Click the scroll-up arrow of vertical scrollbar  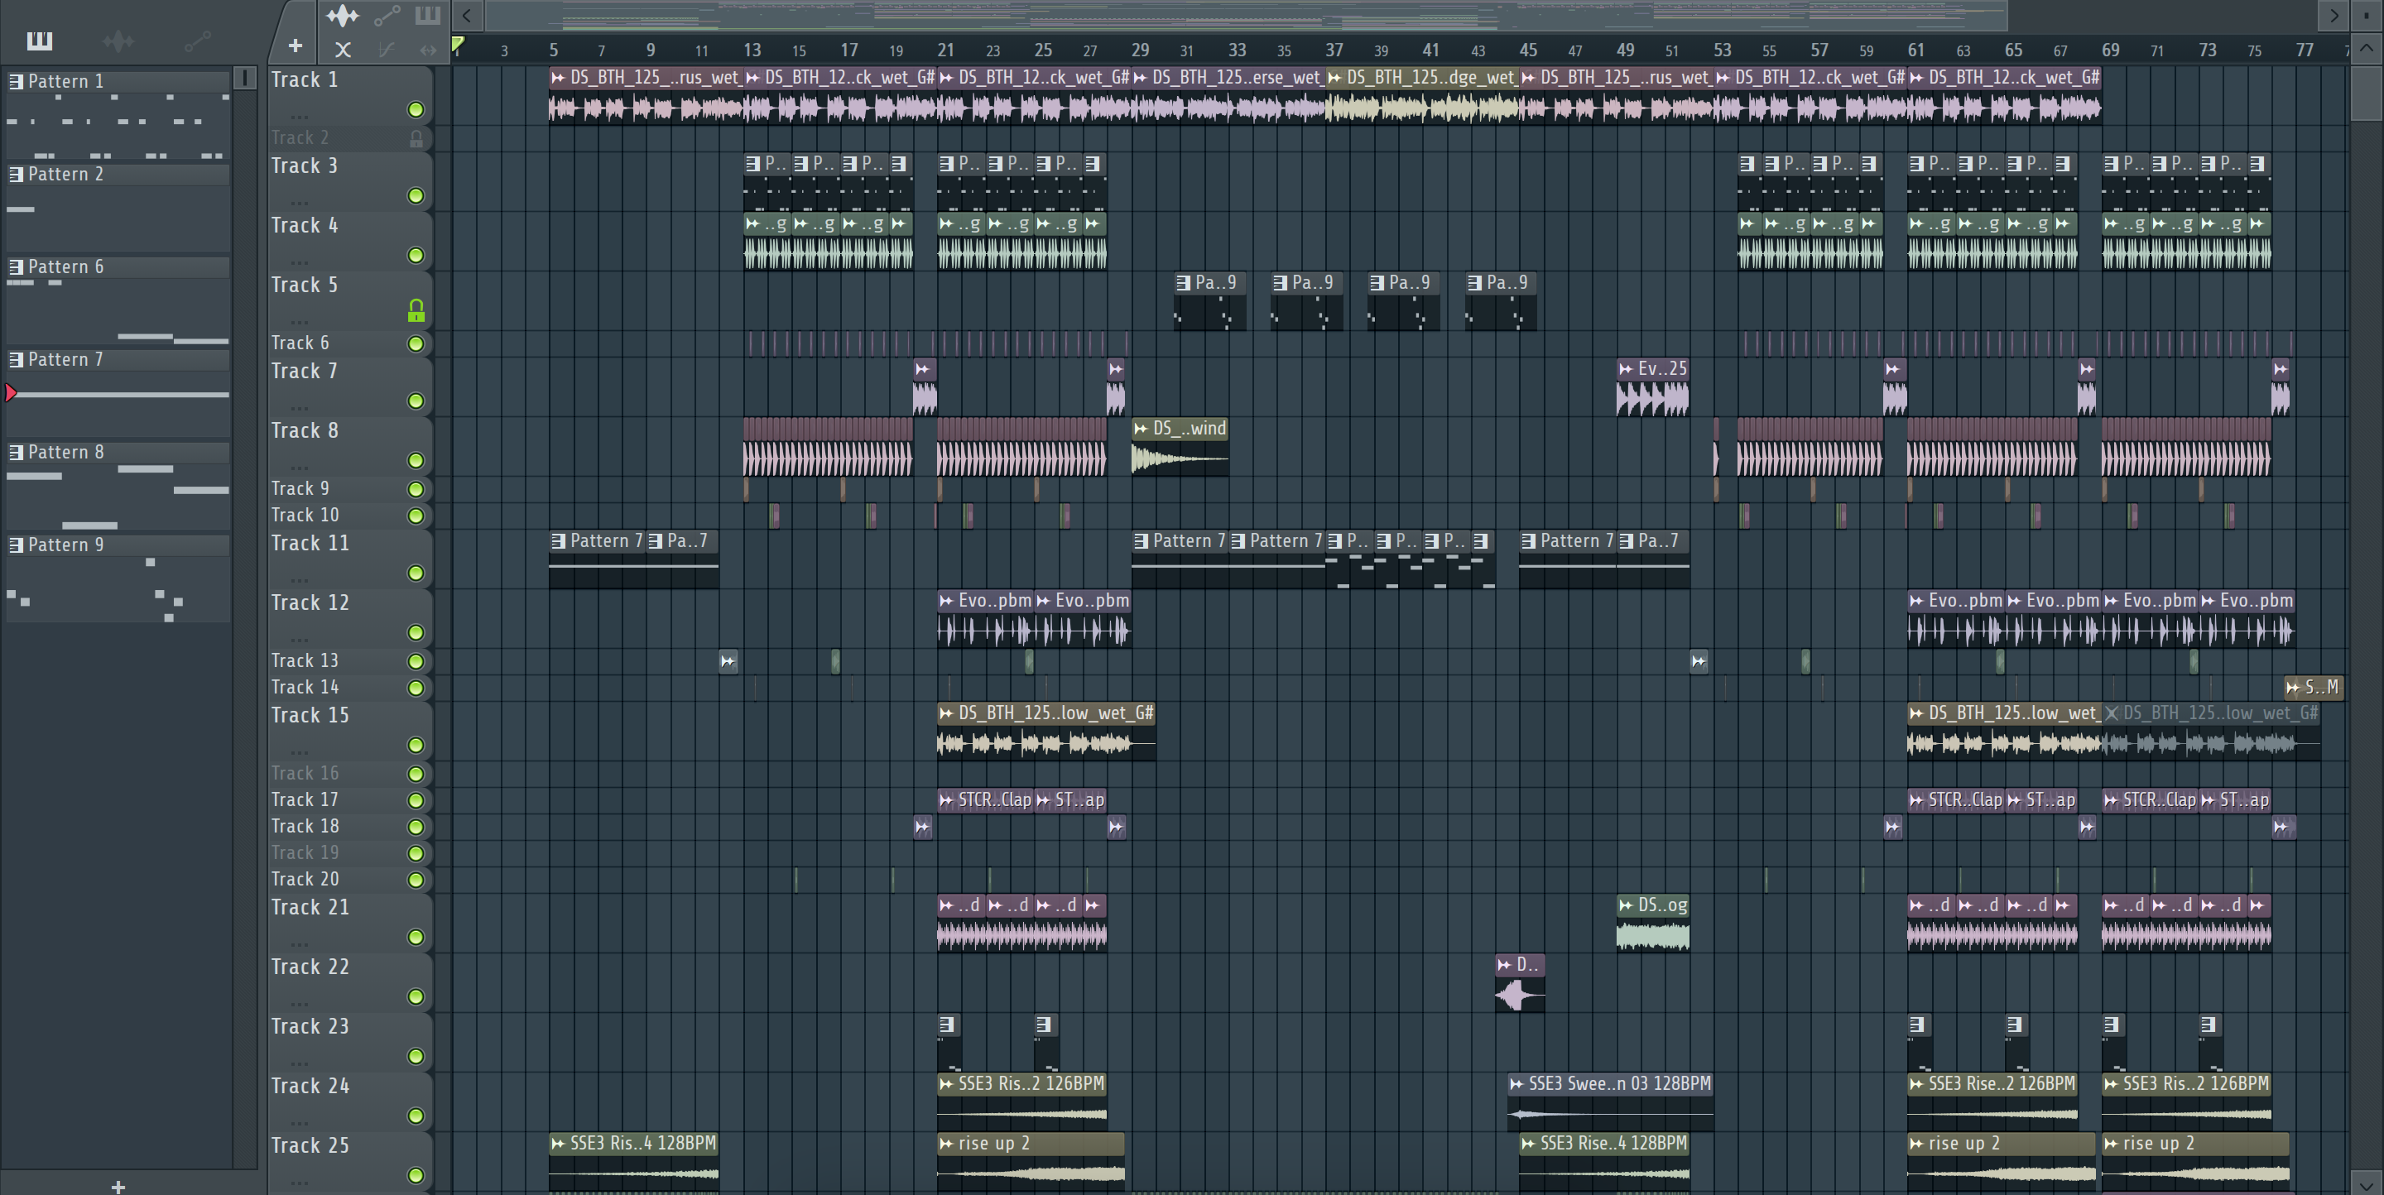(2366, 47)
